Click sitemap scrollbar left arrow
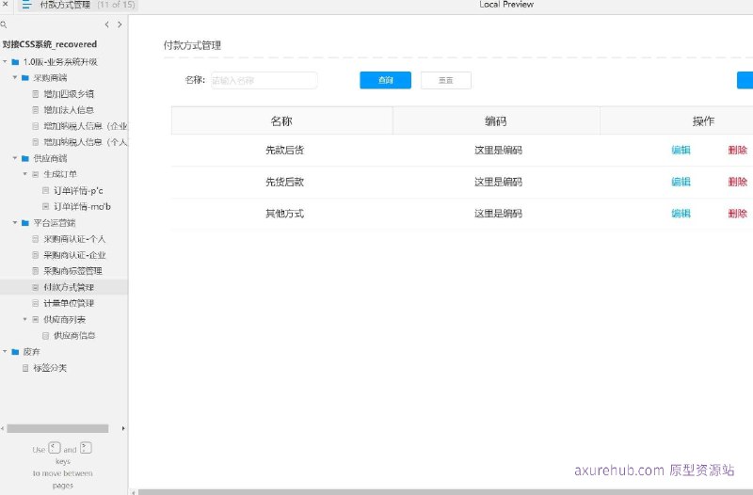753x495 pixels. [3, 428]
